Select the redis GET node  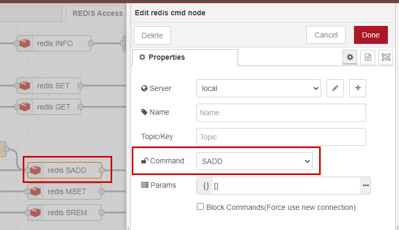(x=49, y=107)
